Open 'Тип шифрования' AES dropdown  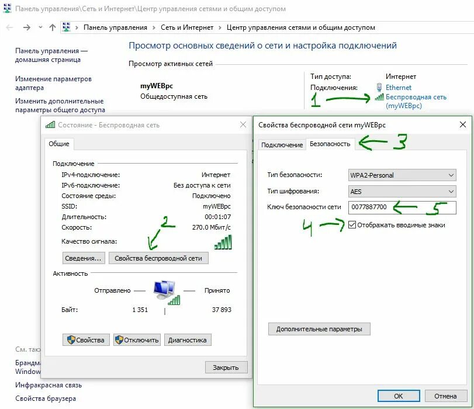click(402, 191)
